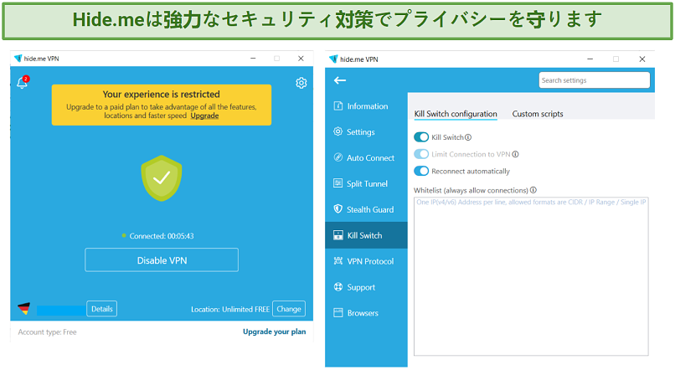Click the Whitelist addresses text area
The height and width of the screenshot is (370, 675).
[x=531, y=276]
